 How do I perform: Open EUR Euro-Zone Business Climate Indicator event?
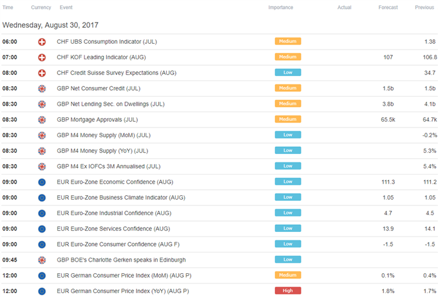click(x=121, y=198)
